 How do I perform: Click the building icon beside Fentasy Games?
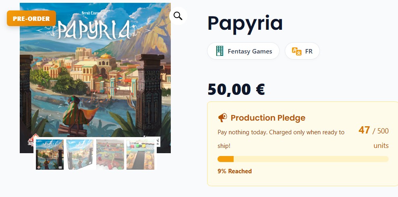point(220,51)
